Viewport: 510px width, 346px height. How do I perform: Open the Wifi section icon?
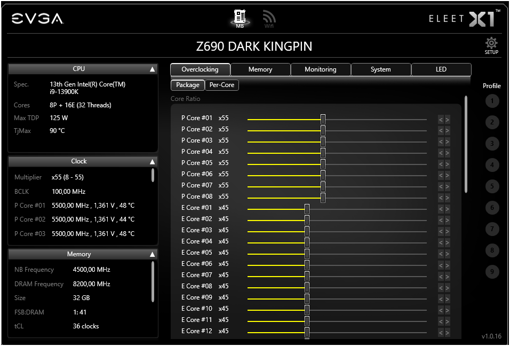[269, 19]
